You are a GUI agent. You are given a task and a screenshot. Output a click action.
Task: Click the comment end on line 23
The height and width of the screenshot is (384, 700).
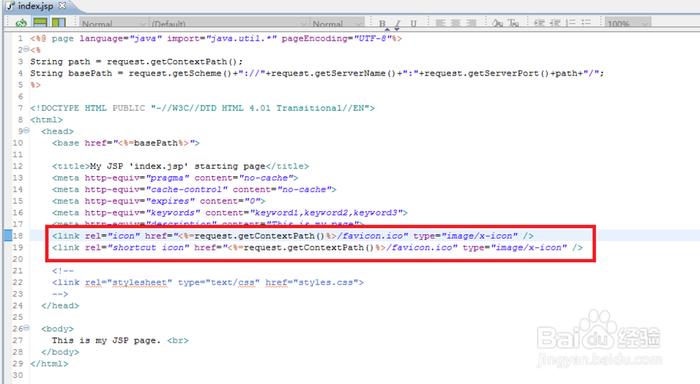tap(59, 294)
